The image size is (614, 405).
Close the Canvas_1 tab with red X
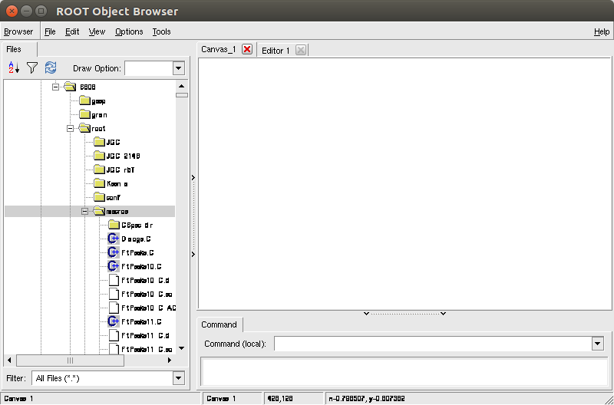(x=247, y=50)
